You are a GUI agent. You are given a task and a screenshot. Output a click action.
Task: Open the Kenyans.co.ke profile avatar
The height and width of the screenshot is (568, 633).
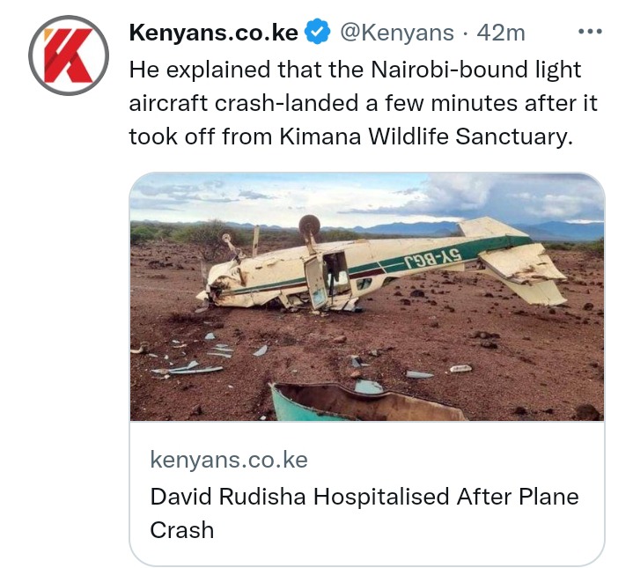[x=68, y=55]
